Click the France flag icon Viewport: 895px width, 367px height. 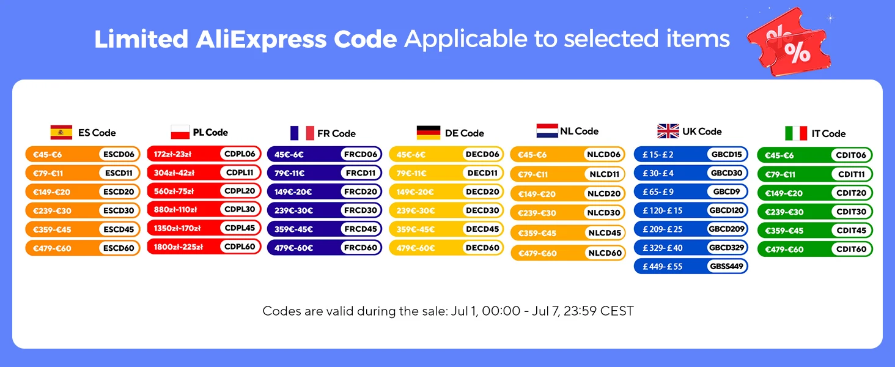[x=302, y=133]
